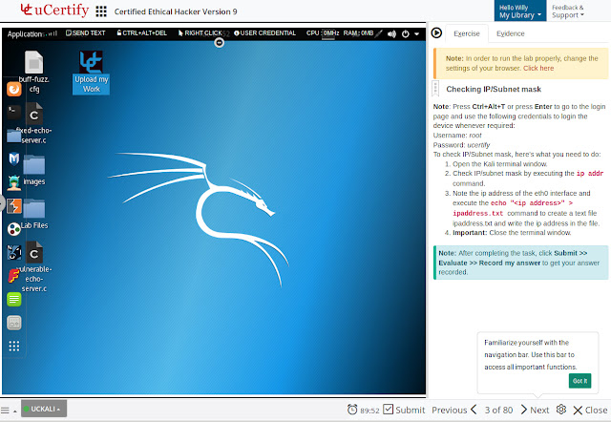Screen dimensions: 611x422
Task: Click USER CREDENTIAL in the VM toolbar
Action: (264, 33)
